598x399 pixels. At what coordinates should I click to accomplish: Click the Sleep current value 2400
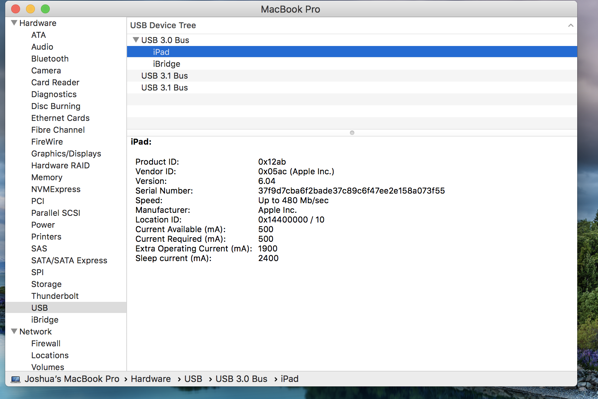(268, 258)
